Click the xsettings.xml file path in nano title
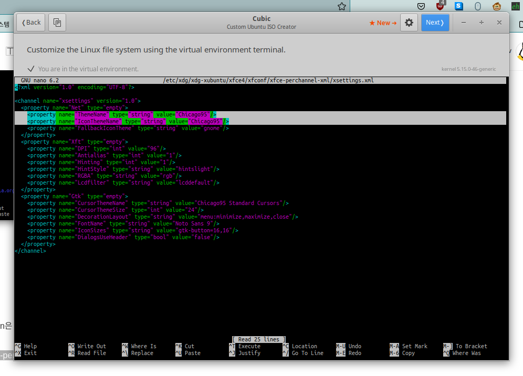The image size is (523, 376). pos(268,80)
